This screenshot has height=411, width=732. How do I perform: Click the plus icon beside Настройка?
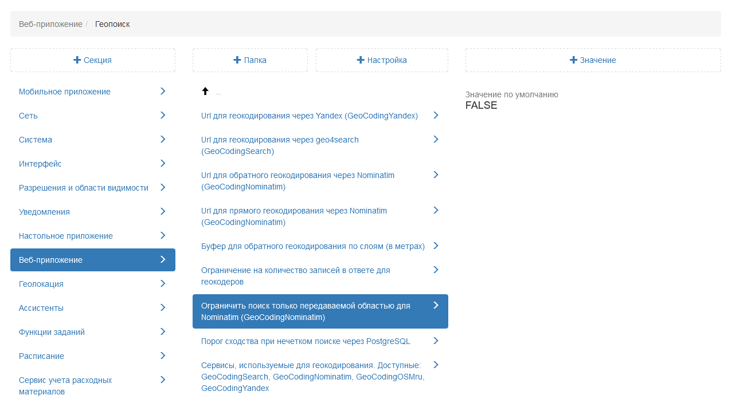tap(361, 60)
